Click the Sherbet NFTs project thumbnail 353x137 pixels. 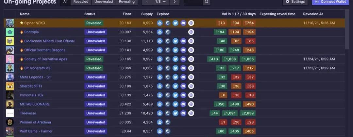10,86
